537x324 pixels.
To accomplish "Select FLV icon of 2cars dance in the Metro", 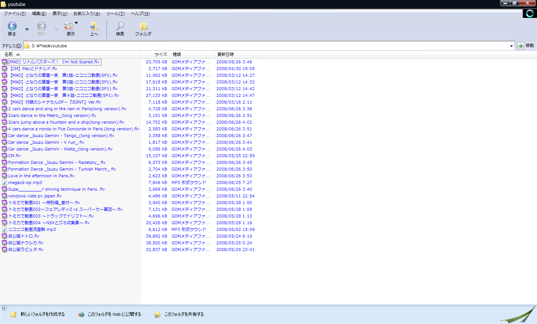I will (x=4, y=115).
